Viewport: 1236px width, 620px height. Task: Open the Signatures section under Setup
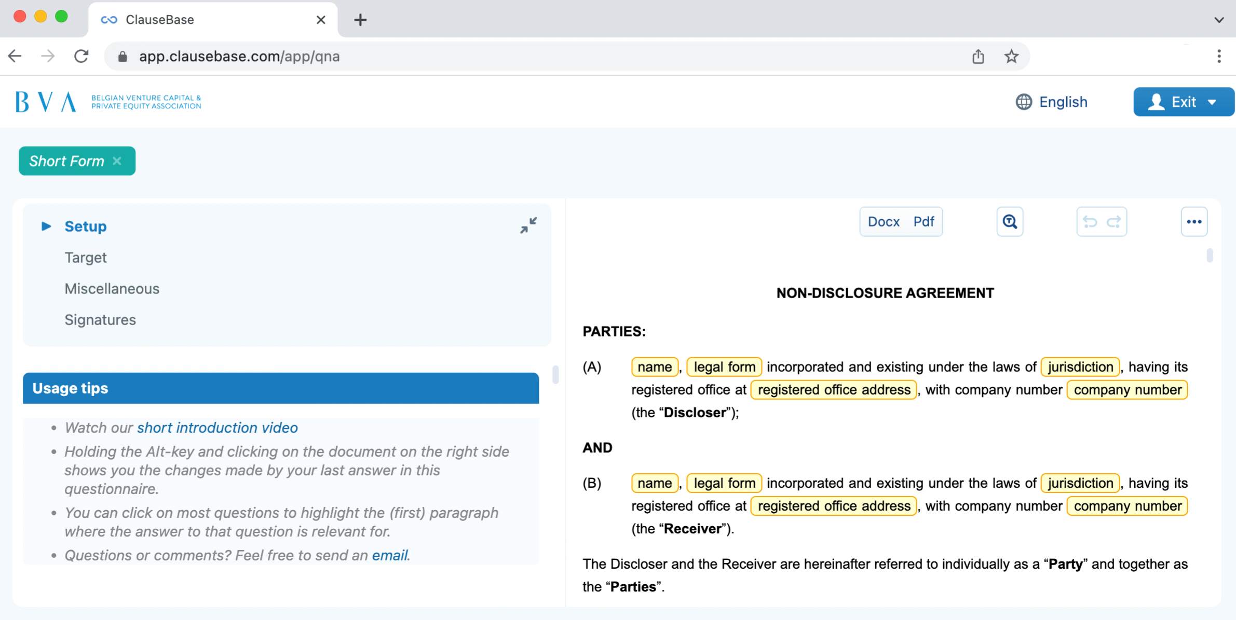pos(100,320)
